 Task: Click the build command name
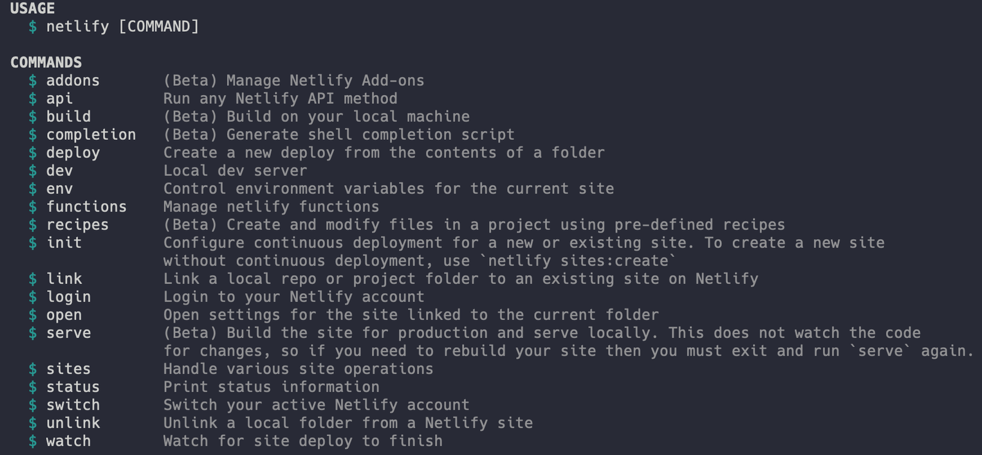pyautogui.click(x=69, y=117)
